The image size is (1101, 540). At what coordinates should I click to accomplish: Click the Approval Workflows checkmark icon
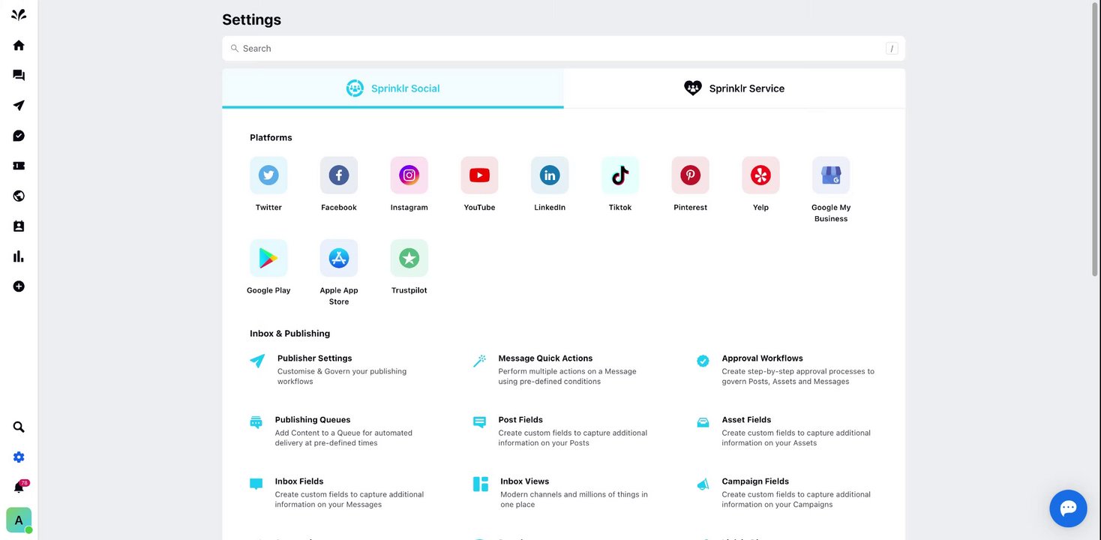pyautogui.click(x=703, y=361)
